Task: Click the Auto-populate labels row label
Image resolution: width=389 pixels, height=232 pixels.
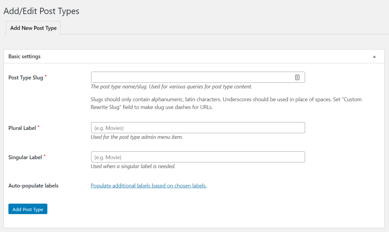Action: (x=33, y=186)
